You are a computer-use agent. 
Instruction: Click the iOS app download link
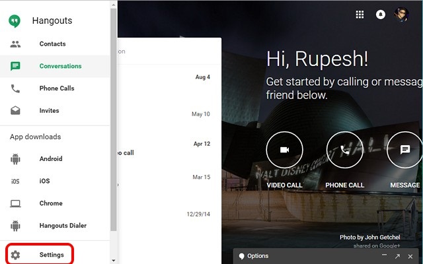pyautogui.click(x=55, y=181)
